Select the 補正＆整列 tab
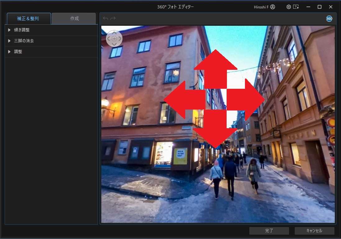 point(28,18)
